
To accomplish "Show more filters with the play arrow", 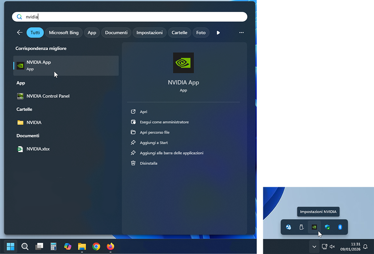I will (218, 33).
